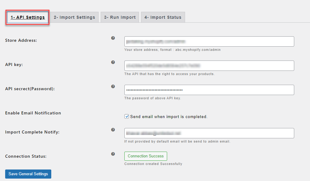Click the 'Send email when import is completed' label

(x=169, y=117)
